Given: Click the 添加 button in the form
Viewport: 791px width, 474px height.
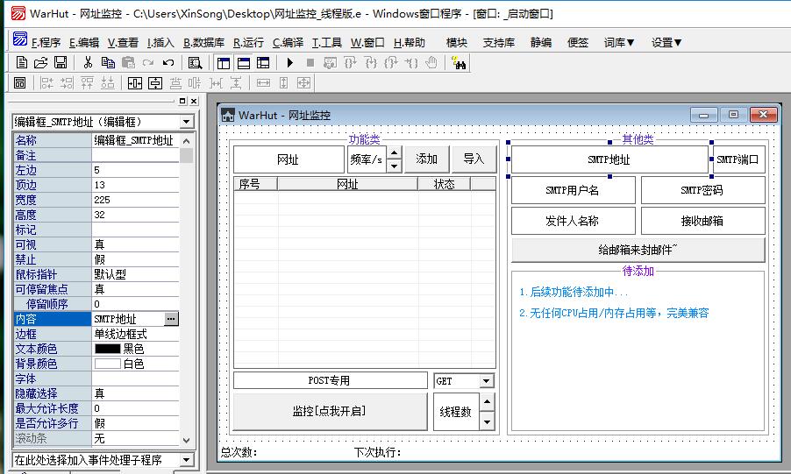Looking at the screenshot, I should (x=426, y=159).
